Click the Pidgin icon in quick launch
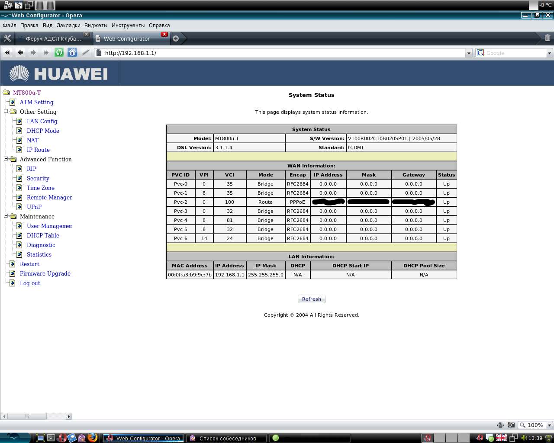 (82, 438)
